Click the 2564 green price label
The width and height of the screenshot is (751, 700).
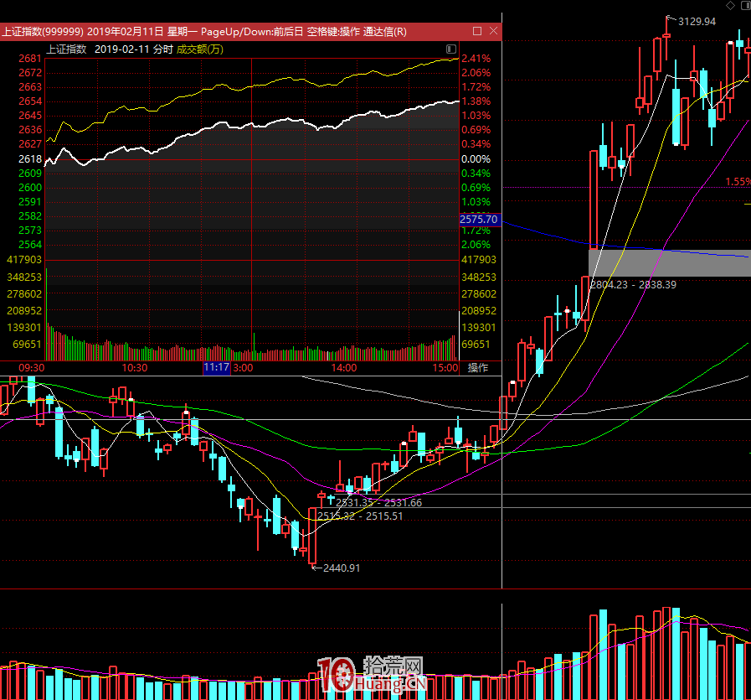click(x=30, y=245)
